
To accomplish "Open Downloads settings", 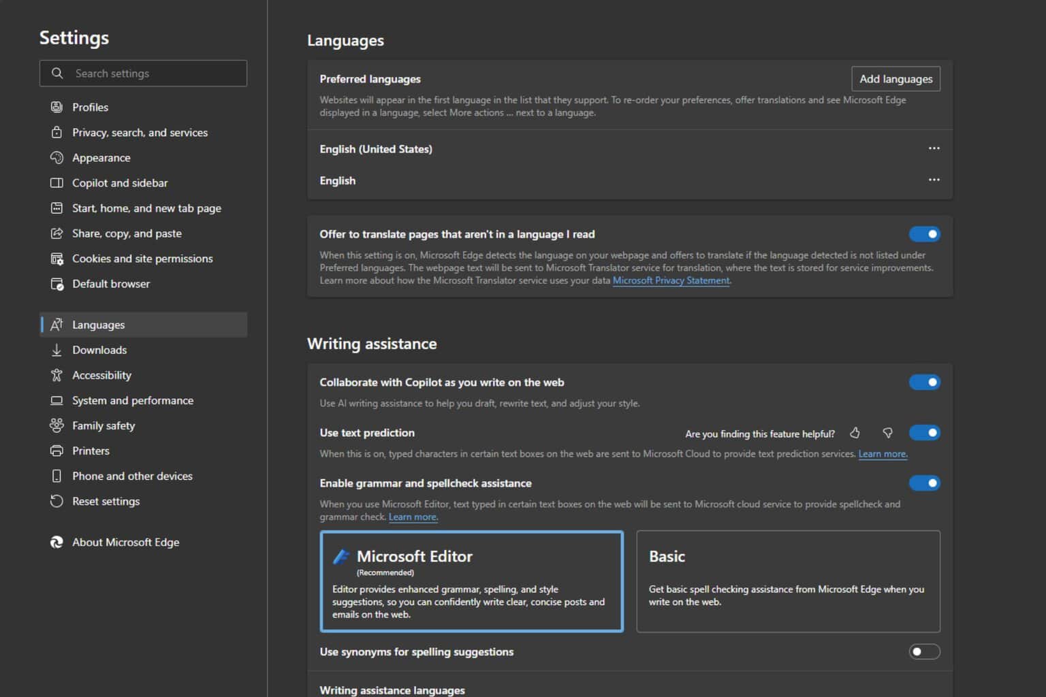I will pyautogui.click(x=143, y=350).
